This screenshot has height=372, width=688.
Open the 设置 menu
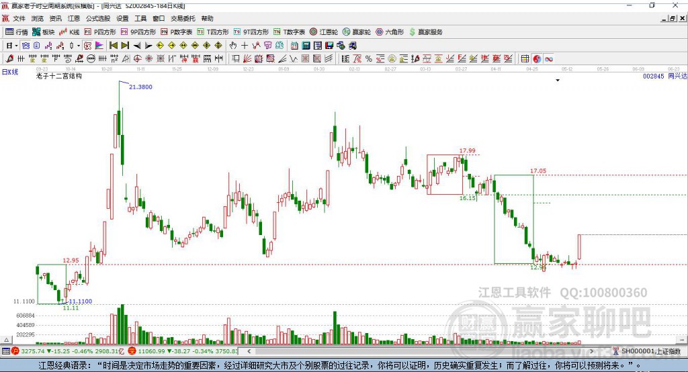point(122,18)
